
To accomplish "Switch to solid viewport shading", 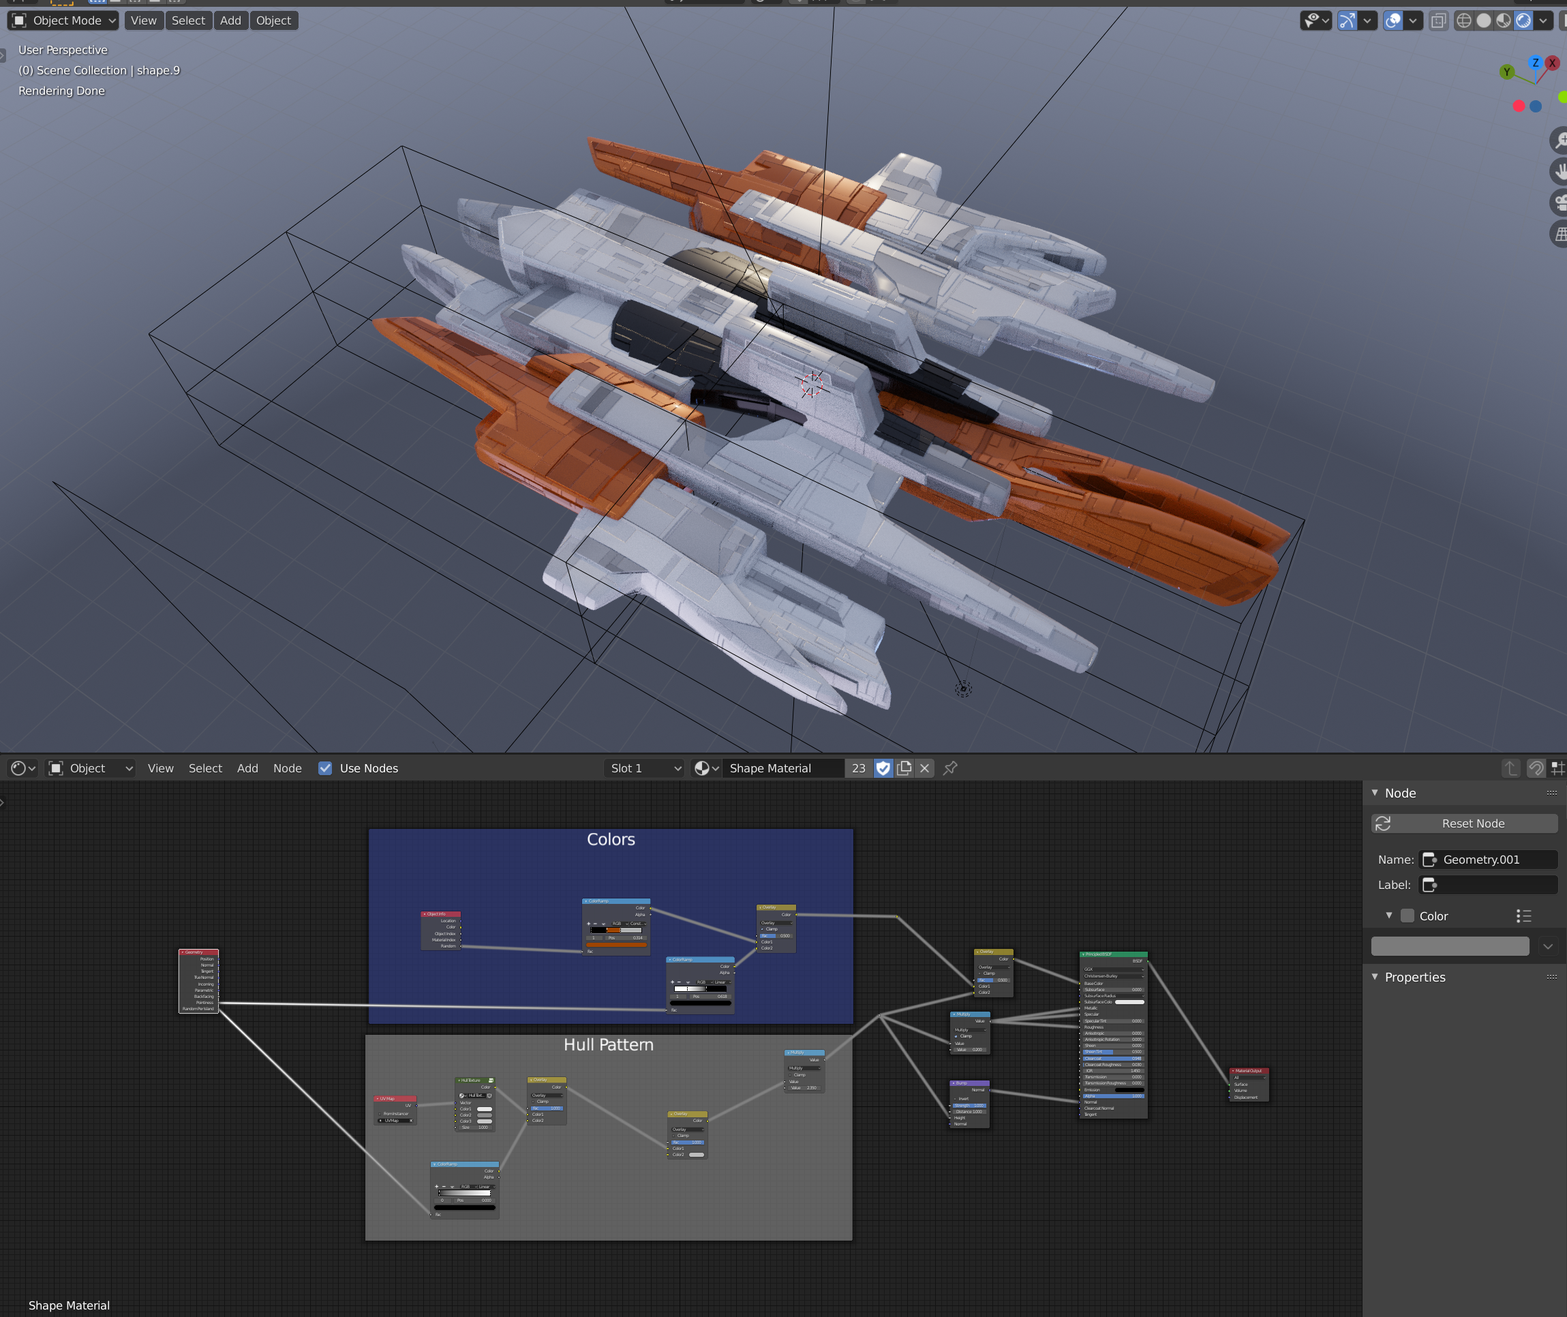I will tap(1484, 21).
